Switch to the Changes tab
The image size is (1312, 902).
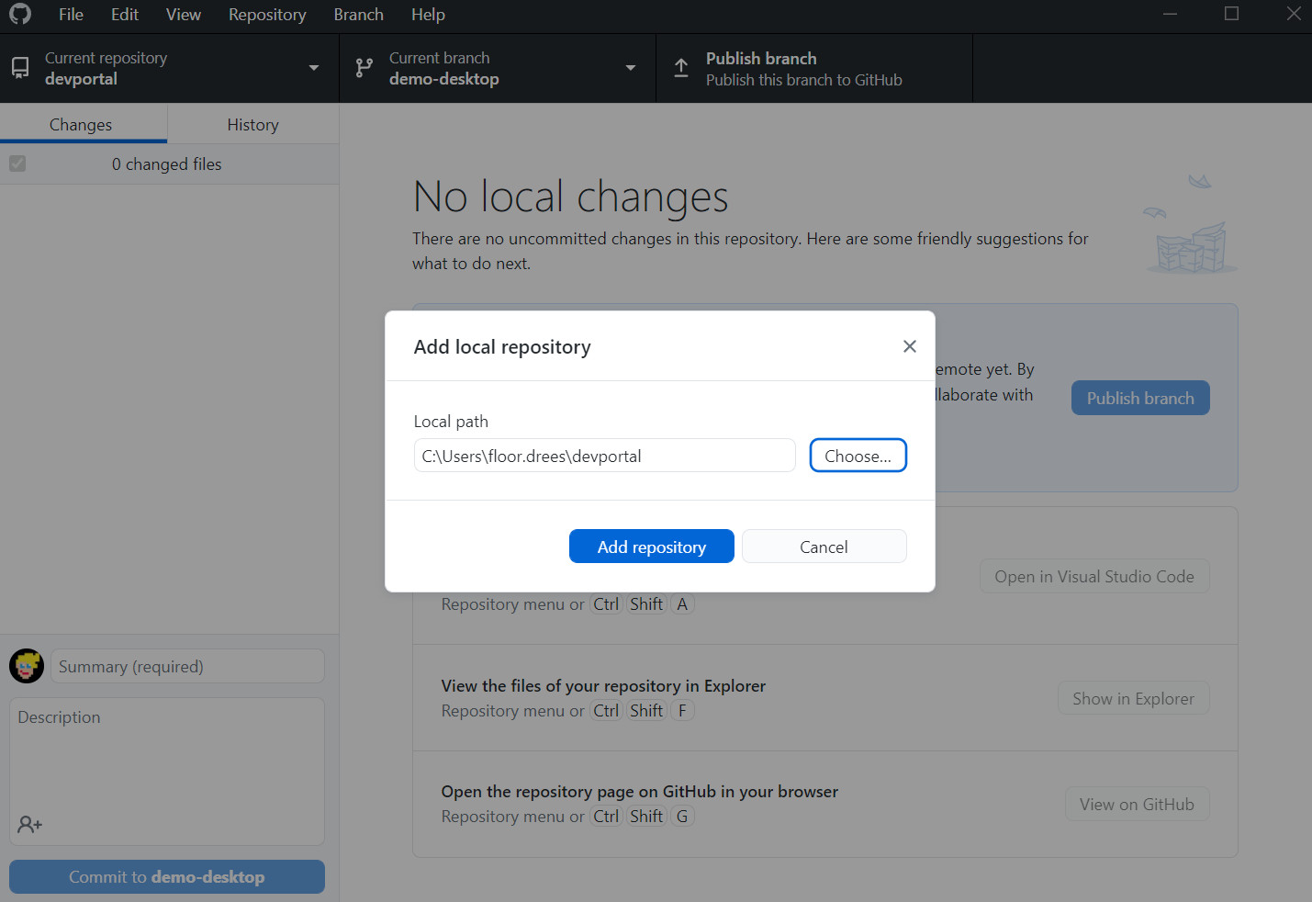[81, 124]
